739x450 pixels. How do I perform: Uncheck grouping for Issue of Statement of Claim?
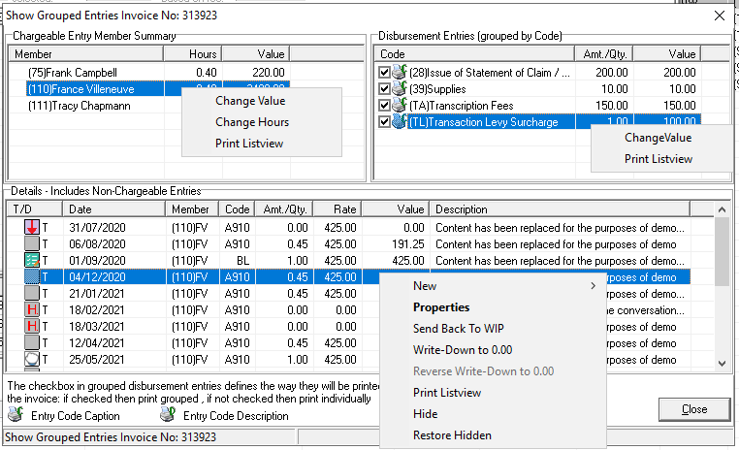pyautogui.click(x=384, y=73)
